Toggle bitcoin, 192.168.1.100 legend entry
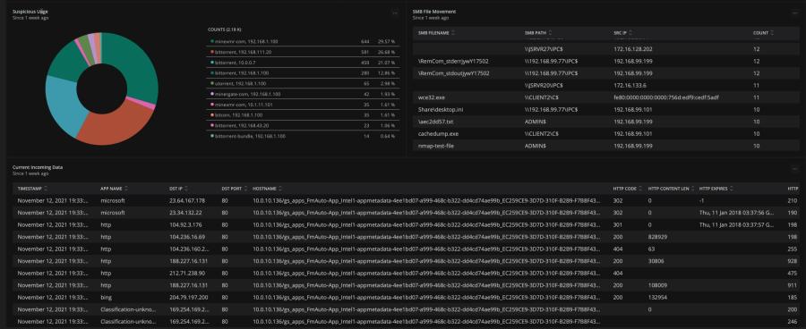This screenshot has width=806, height=329. pyautogui.click(x=303, y=115)
